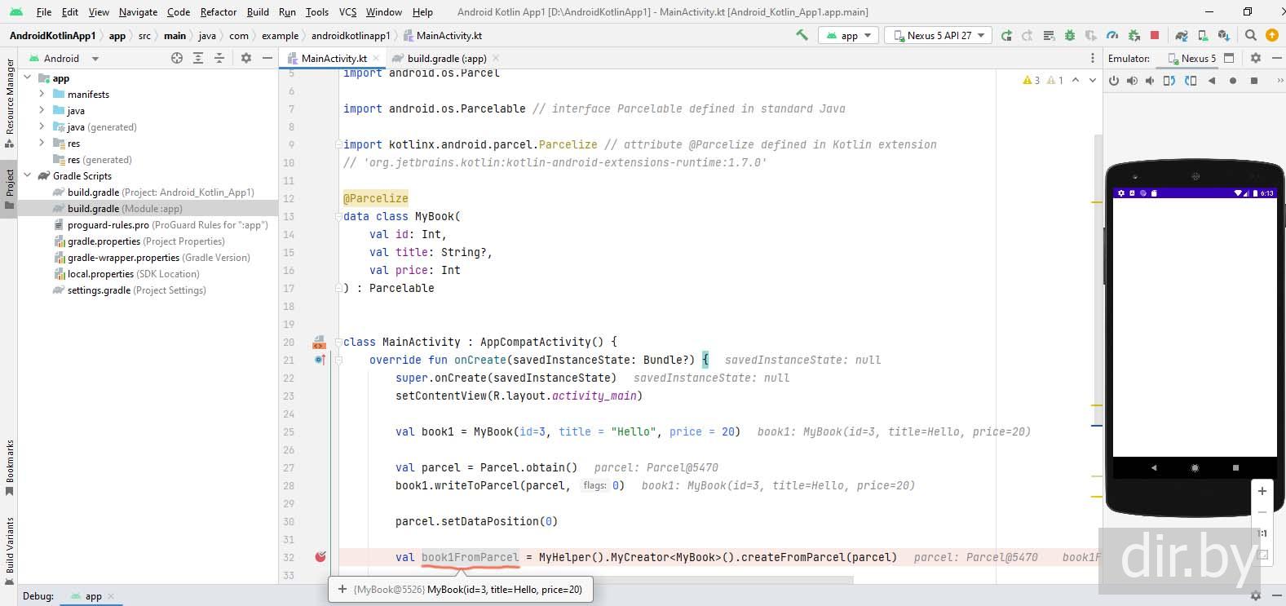Open the Profiler gauge icon in toolbar
The width and height of the screenshot is (1286, 606).
click(1112, 35)
